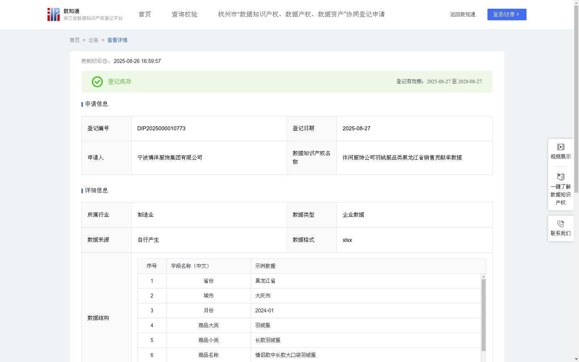Click the 企业数据 data type value
The image size is (579, 362).
[353, 215]
